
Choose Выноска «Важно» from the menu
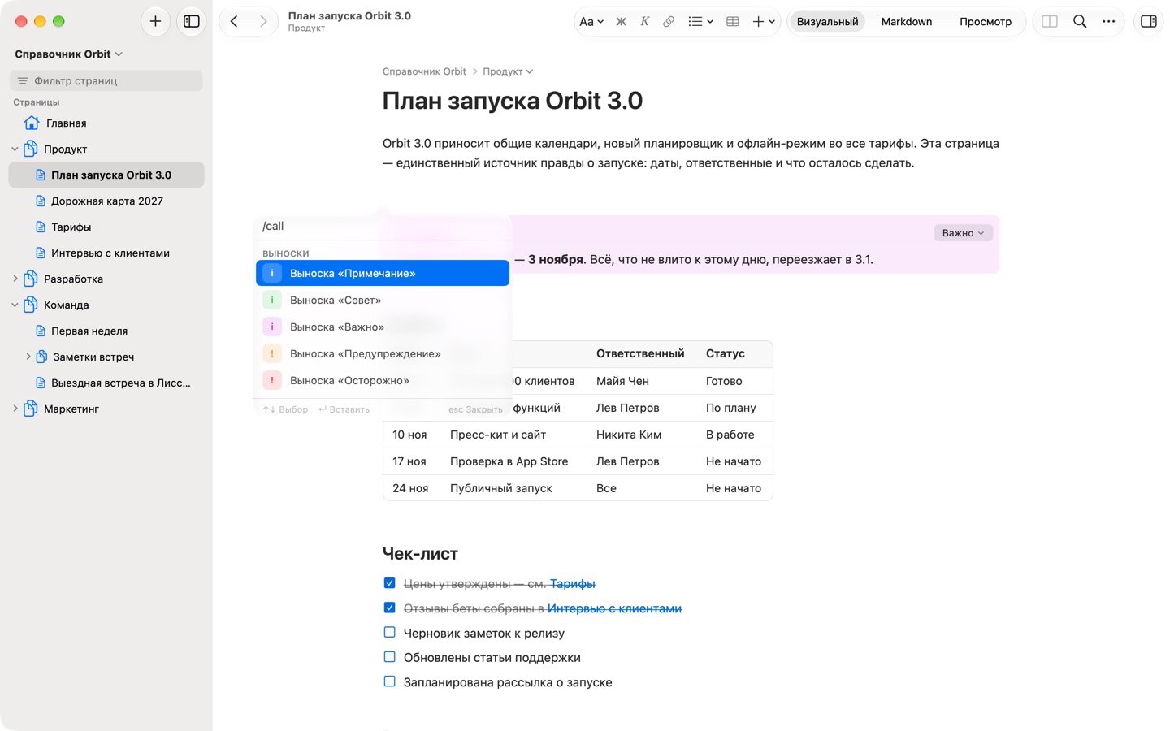(x=383, y=327)
